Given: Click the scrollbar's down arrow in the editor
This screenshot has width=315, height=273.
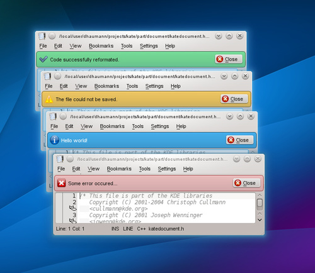Looking at the screenshot, I should point(260,220).
